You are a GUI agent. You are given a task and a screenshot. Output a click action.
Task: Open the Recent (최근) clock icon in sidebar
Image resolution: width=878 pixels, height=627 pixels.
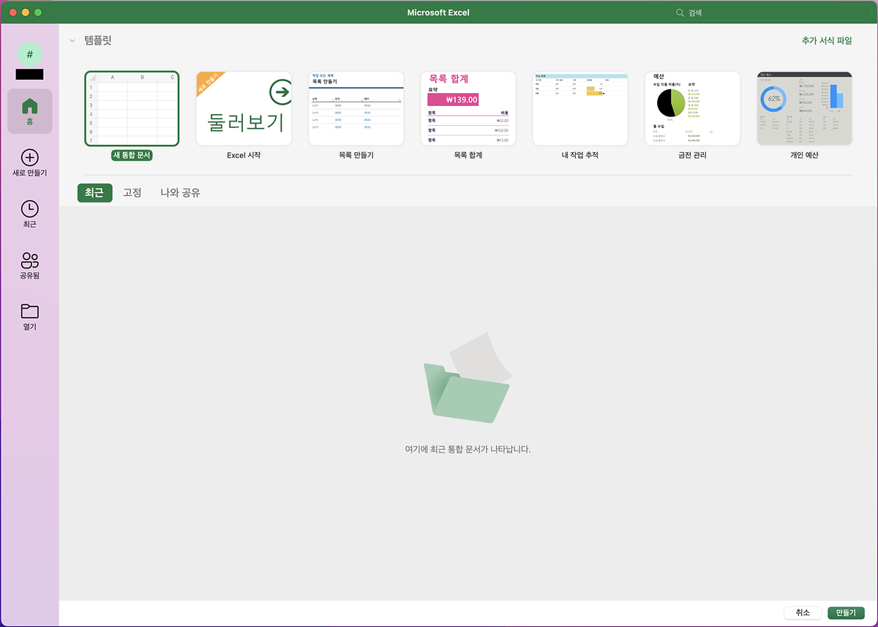pos(30,209)
